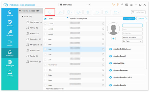Click phone icon on Ghh row

click(103, 70)
